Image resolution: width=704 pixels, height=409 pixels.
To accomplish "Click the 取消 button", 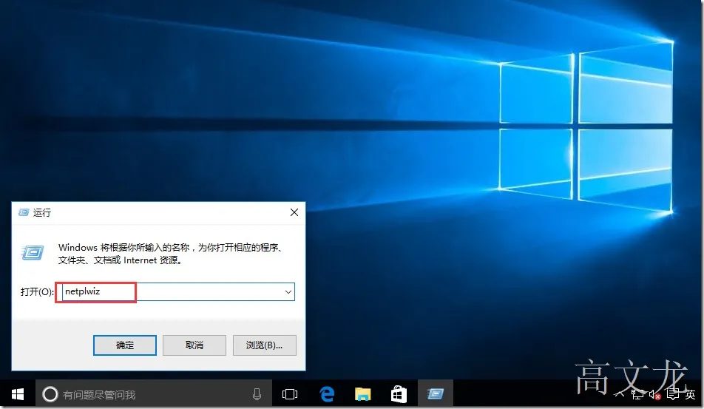I will (x=194, y=345).
